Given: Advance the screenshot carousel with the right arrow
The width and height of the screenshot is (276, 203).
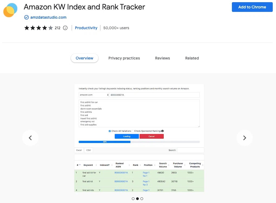Looking at the screenshot, I should pos(244,138).
